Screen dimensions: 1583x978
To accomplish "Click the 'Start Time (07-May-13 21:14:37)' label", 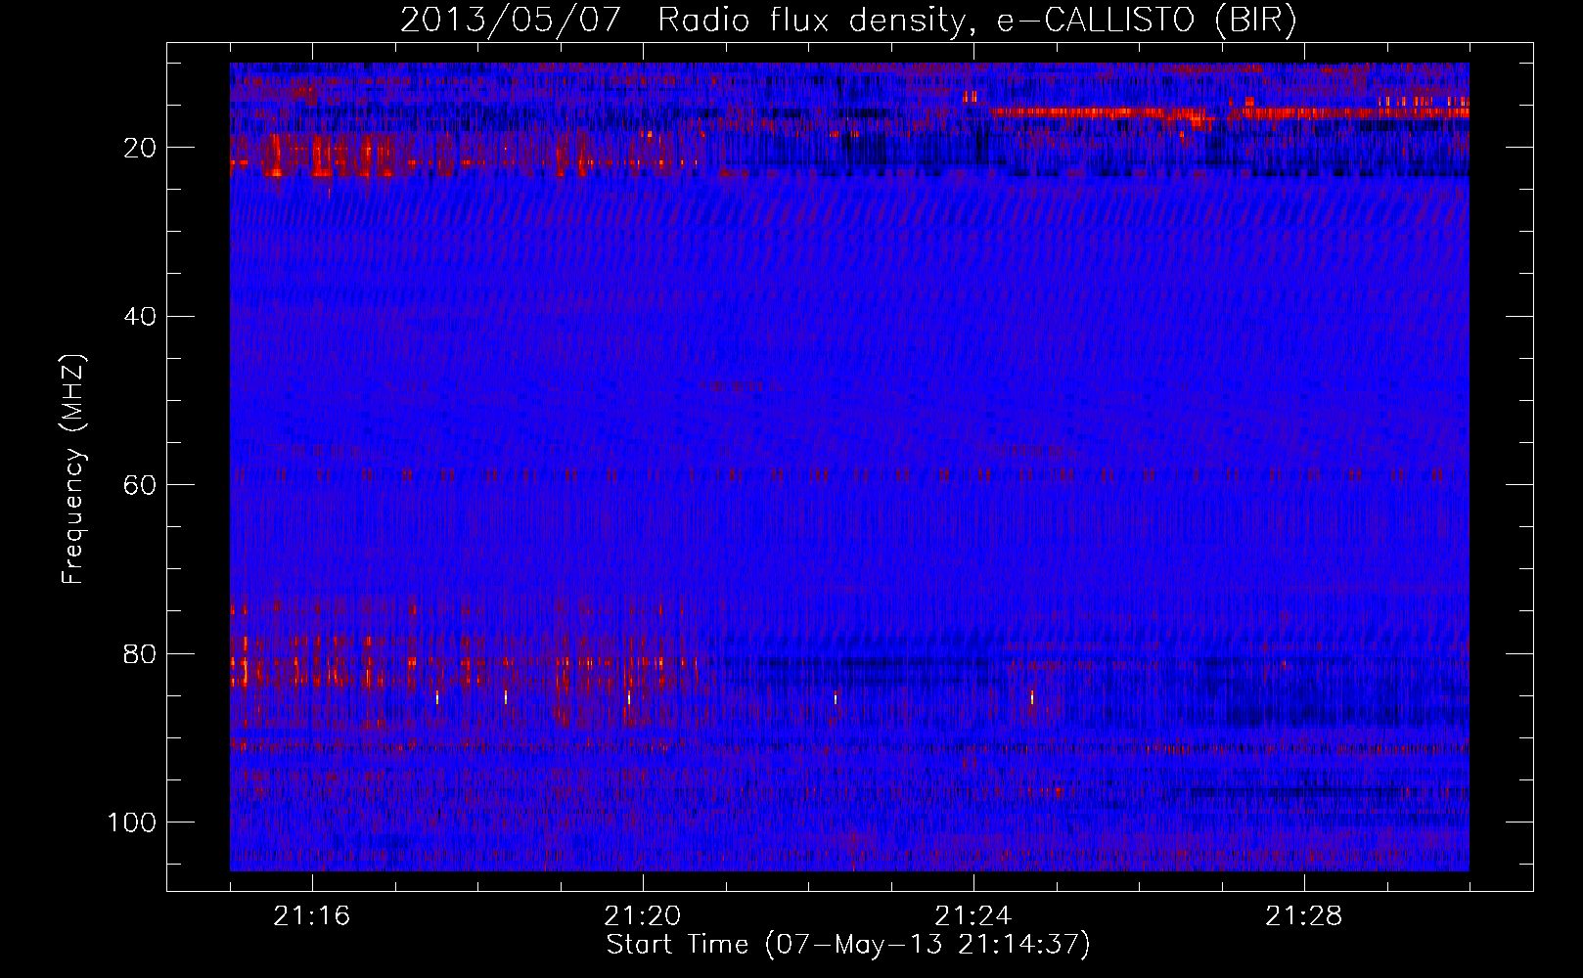I will (x=848, y=946).
